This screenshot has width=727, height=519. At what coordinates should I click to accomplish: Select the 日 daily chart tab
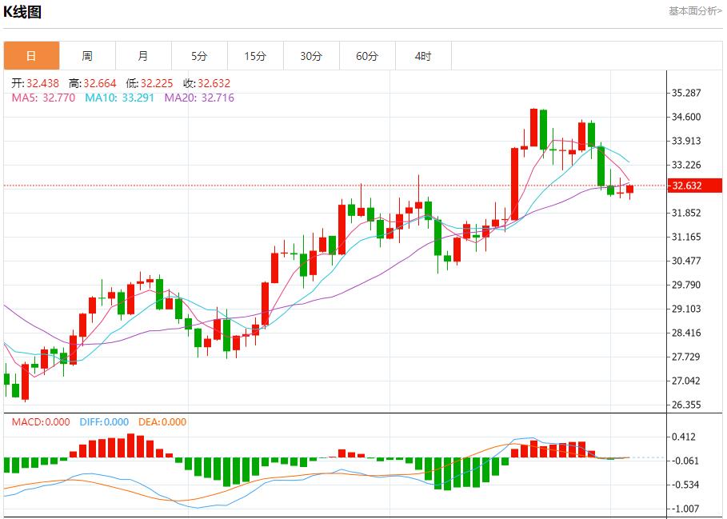pos(31,56)
